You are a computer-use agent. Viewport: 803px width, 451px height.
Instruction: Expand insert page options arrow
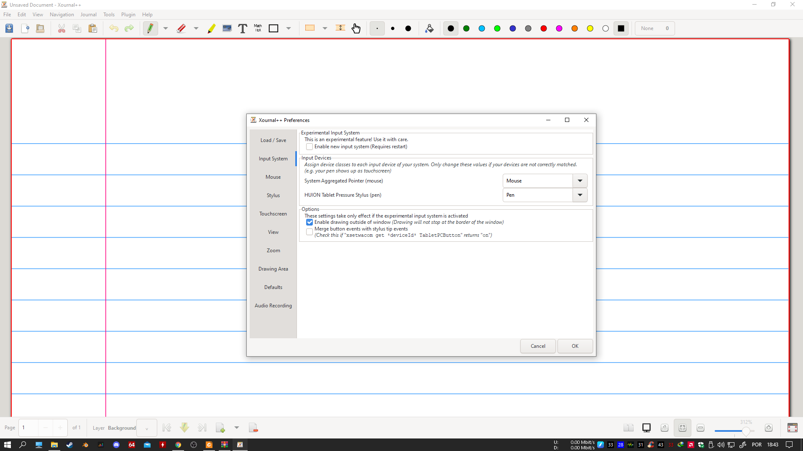237,428
